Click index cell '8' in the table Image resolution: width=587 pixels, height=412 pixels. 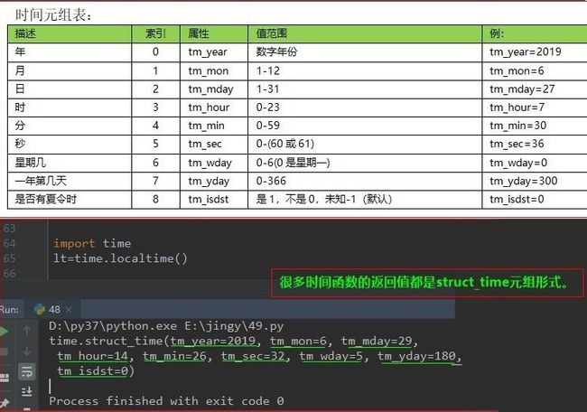pyautogui.click(x=155, y=200)
